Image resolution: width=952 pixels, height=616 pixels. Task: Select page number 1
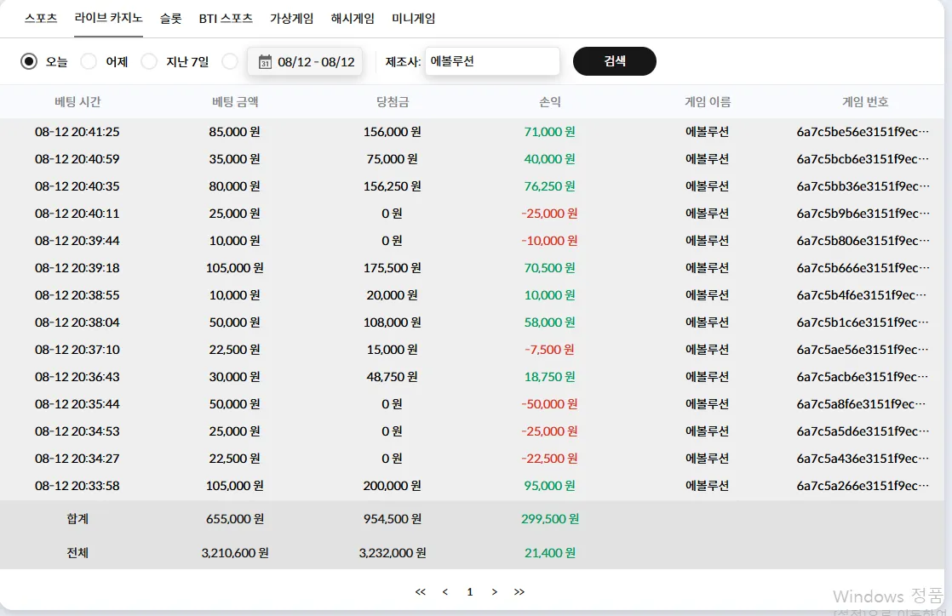tap(470, 591)
